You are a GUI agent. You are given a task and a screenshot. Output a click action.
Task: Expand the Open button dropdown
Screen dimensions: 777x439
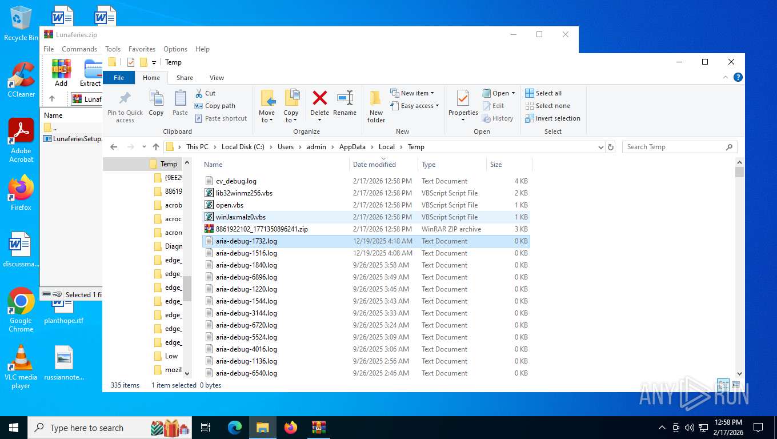click(x=513, y=93)
